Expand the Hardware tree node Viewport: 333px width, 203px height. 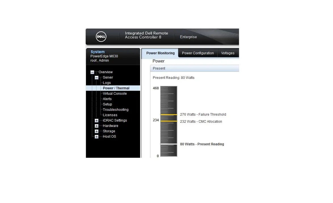click(96, 126)
